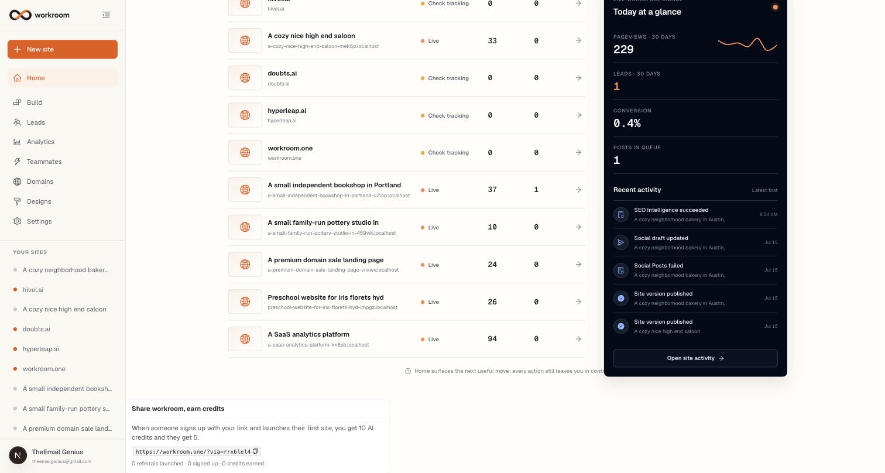Screen dimensions: 885x473
Task: Open A small independent bookshop in Portland
Action: [x=334, y=185]
